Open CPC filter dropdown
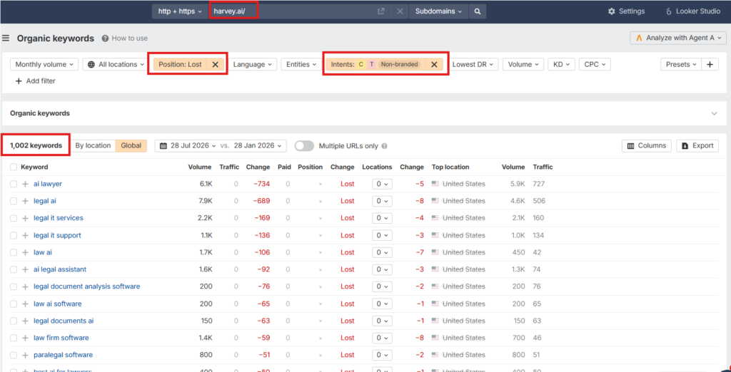The height and width of the screenshot is (372, 731). [x=595, y=65]
